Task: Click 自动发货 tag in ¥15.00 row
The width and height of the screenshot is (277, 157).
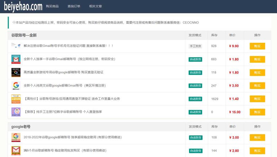Action: click(195, 112)
